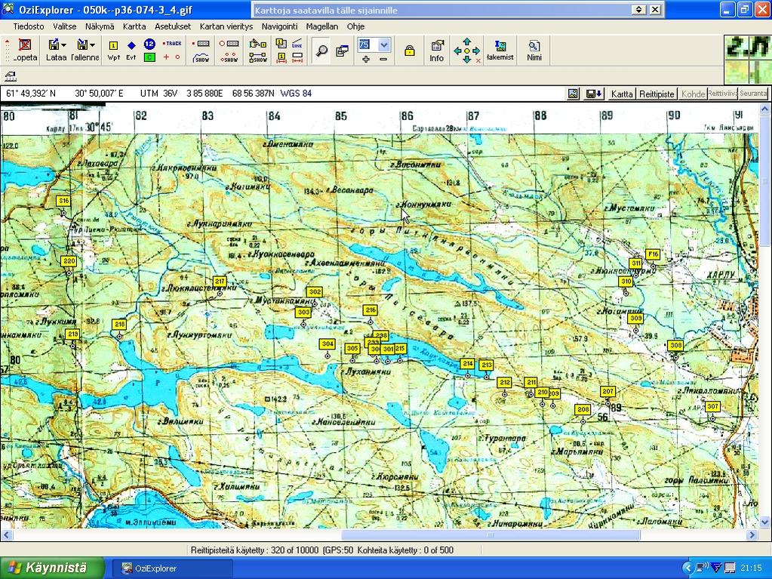Image resolution: width=772 pixels, height=579 pixels.
Task: Click the horizontal map scrollbar thumb
Action: point(491,535)
